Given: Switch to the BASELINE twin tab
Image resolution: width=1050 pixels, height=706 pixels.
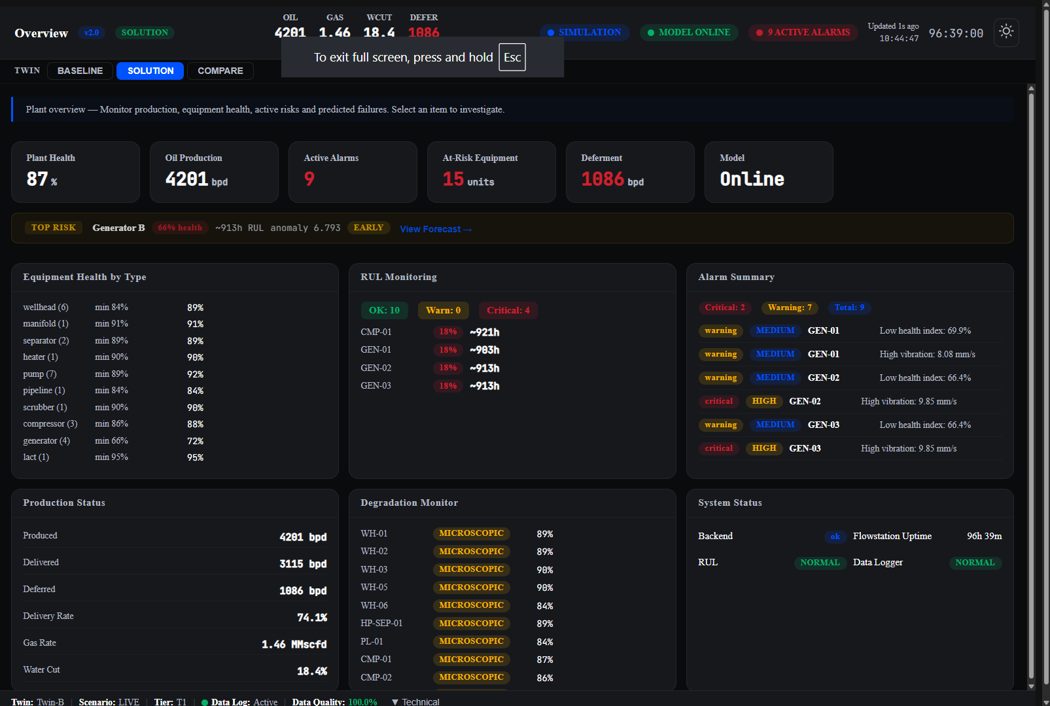Looking at the screenshot, I should click(80, 71).
